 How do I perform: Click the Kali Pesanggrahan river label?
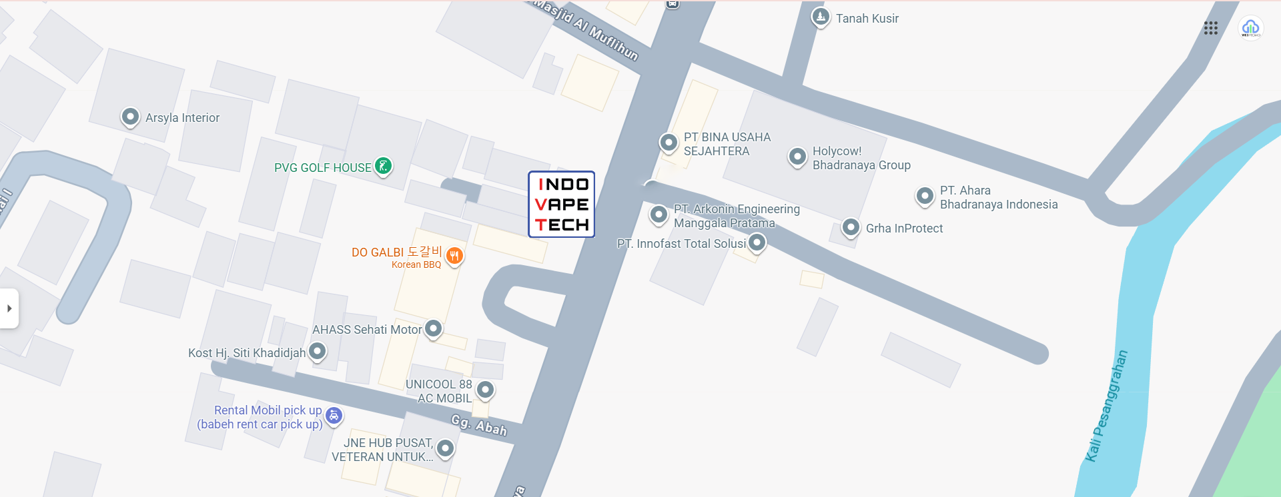pyautogui.click(x=1106, y=406)
